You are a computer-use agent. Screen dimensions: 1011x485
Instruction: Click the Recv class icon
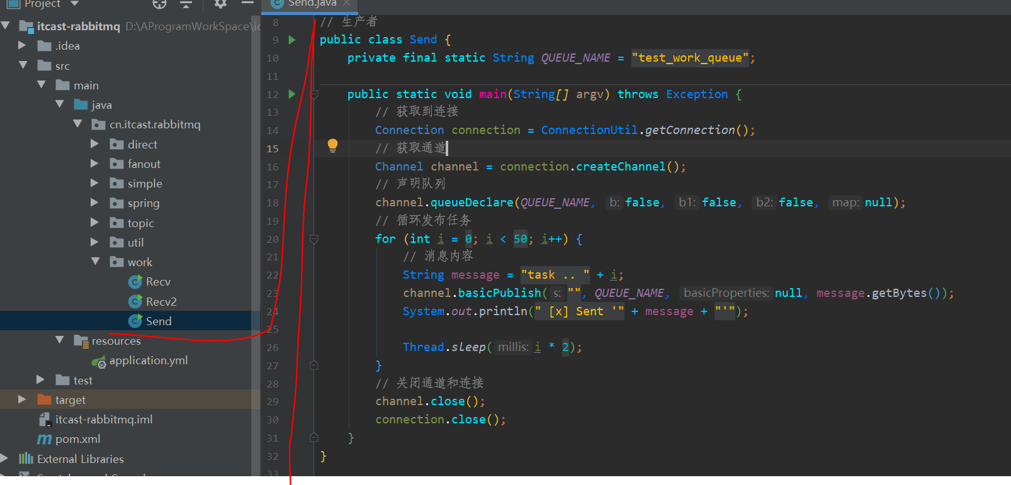(x=135, y=282)
